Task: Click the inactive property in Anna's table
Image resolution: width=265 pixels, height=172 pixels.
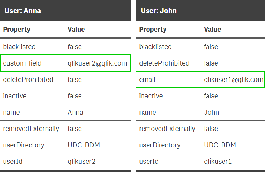Action: 15,96
